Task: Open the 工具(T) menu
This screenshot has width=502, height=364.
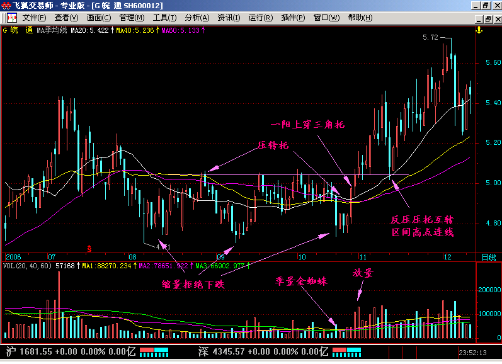Action: [x=164, y=18]
